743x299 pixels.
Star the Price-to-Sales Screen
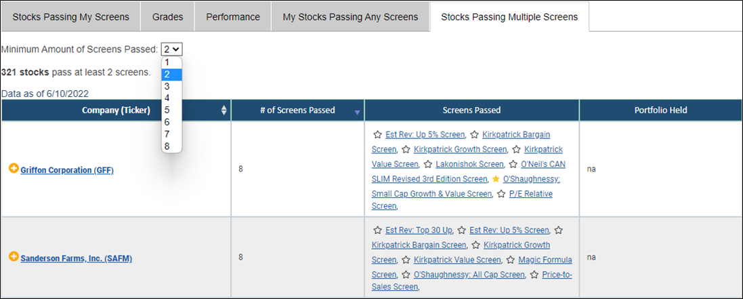pyautogui.click(x=535, y=275)
